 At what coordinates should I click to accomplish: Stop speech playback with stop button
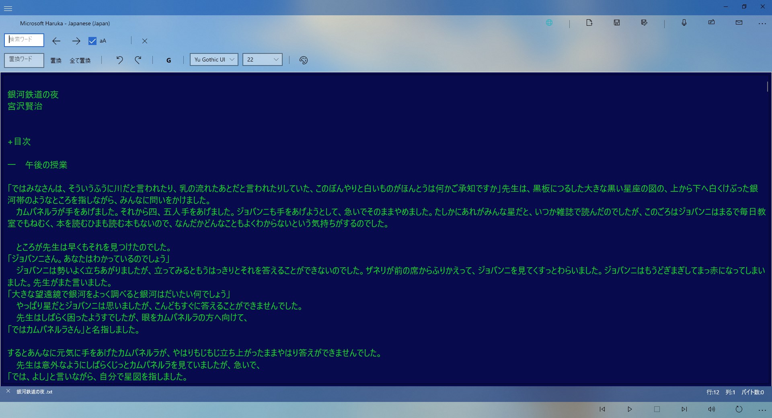[x=657, y=409]
